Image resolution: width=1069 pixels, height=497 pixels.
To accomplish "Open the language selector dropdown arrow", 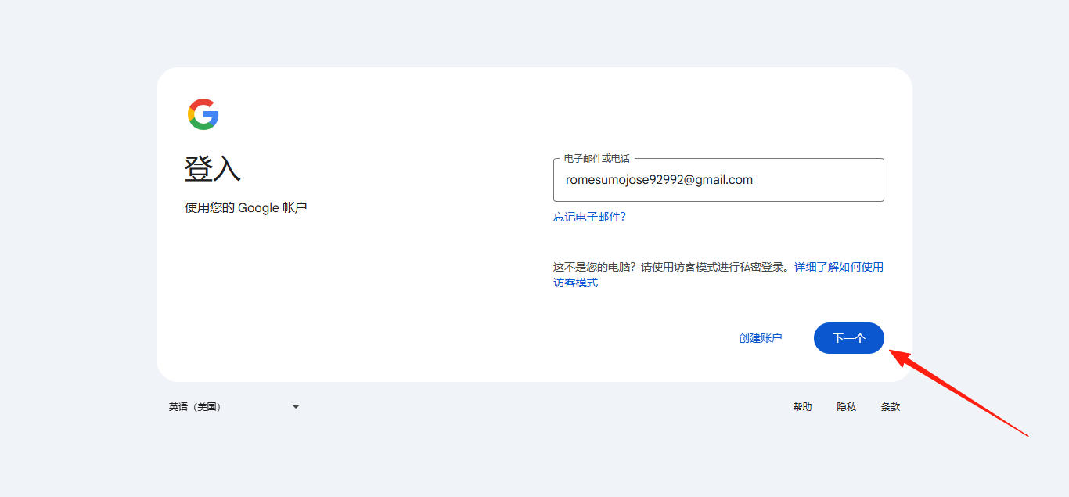I will coord(295,406).
